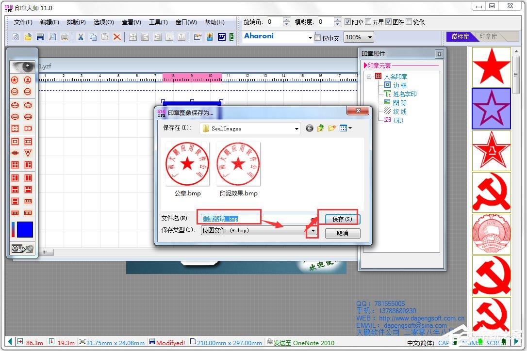Click the copy toolbar icon
Screen dimensions: 527x351
click(93, 37)
